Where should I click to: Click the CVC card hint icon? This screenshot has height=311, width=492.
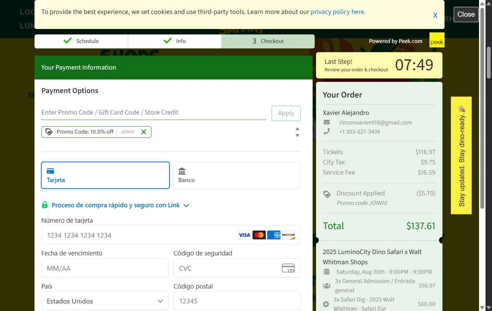click(x=288, y=268)
